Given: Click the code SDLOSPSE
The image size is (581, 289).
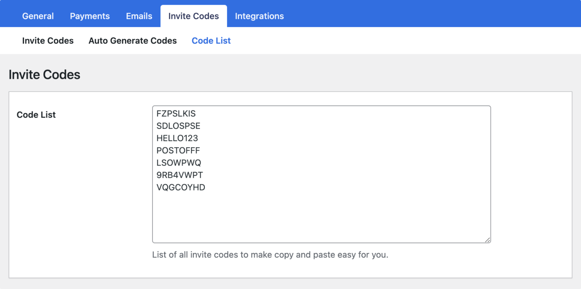Looking at the screenshot, I should (179, 126).
